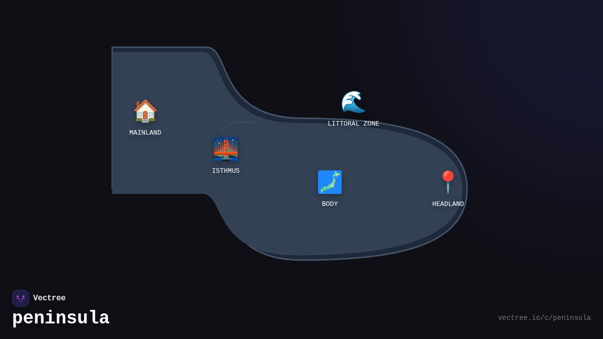Select the peninsula title heading
Image resolution: width=603 pixels, height=339 pixels.
61,318
